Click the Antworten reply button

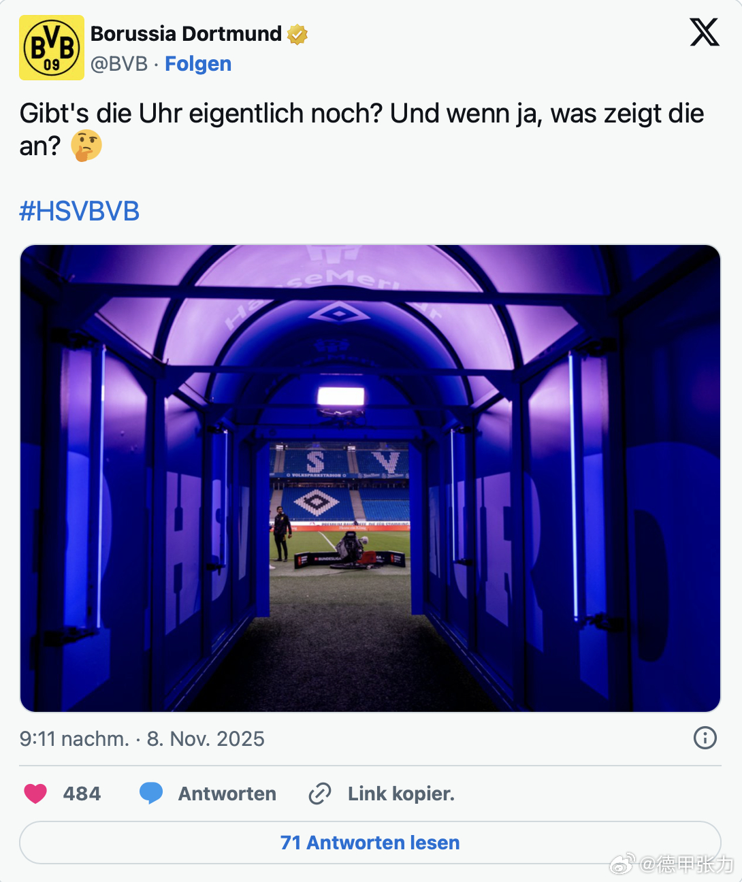point(227,794)
